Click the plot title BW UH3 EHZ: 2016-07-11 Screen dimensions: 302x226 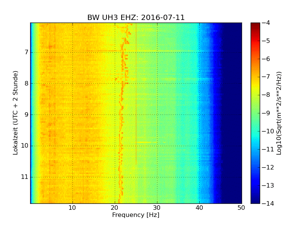(136, 17)
